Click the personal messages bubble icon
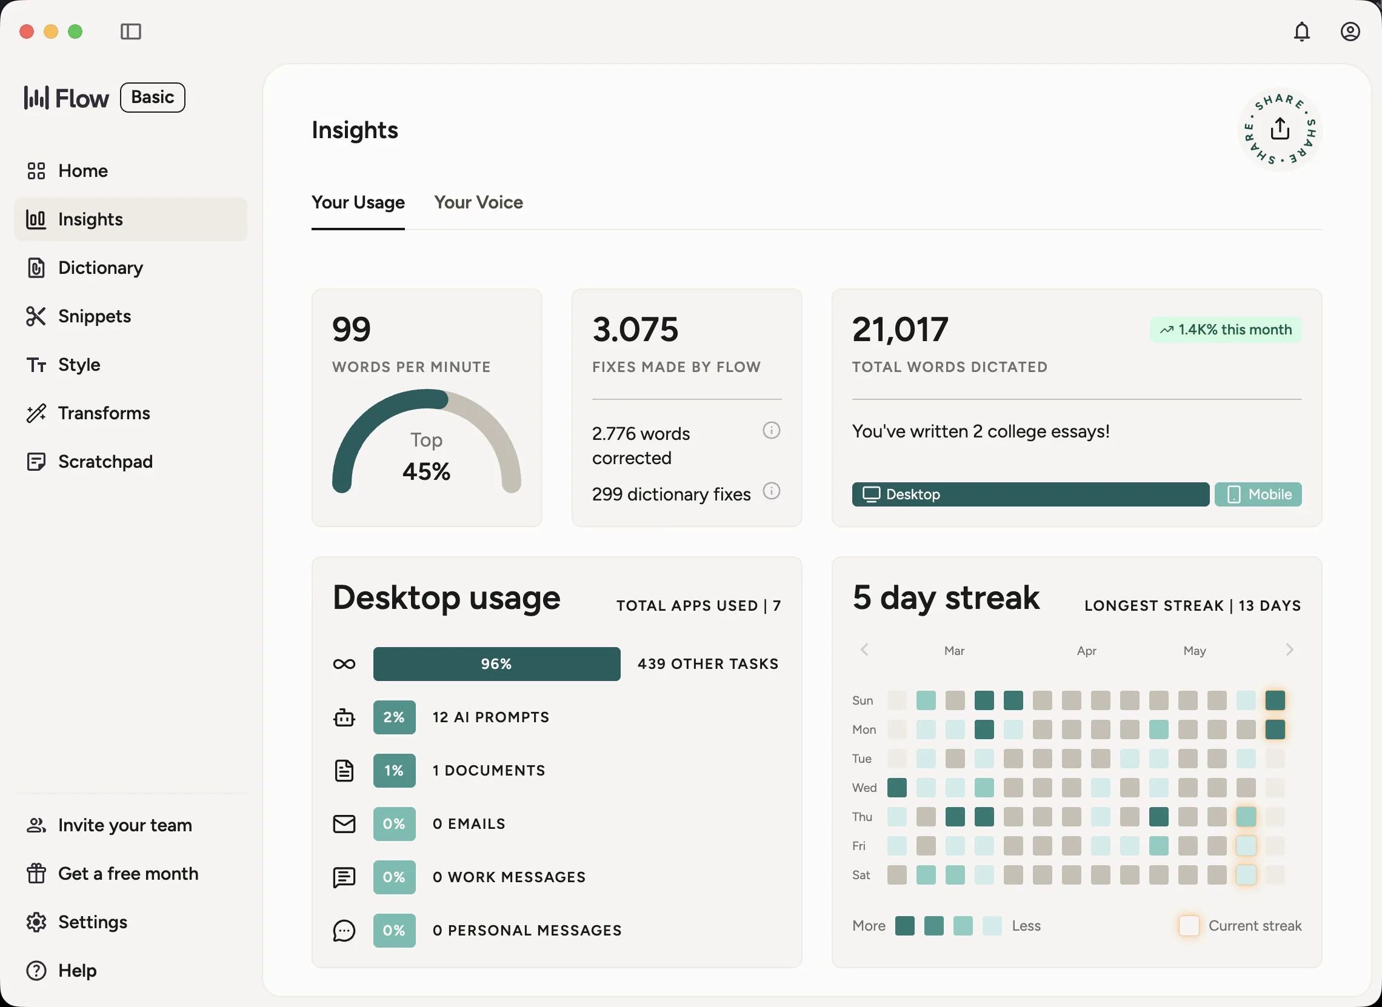 (344, 931)
